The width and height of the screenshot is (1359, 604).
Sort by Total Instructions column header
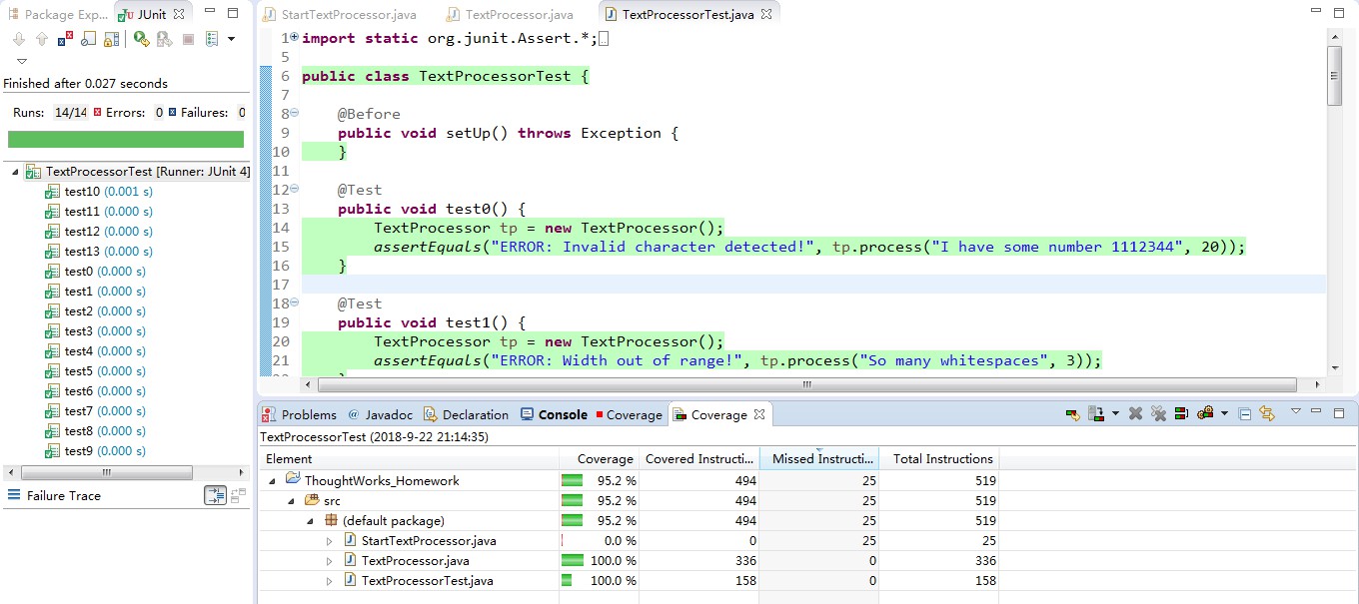(x=939, y=459)
